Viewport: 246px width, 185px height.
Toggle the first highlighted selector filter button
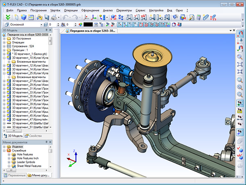pyautogui.click(x=120, y=25)
